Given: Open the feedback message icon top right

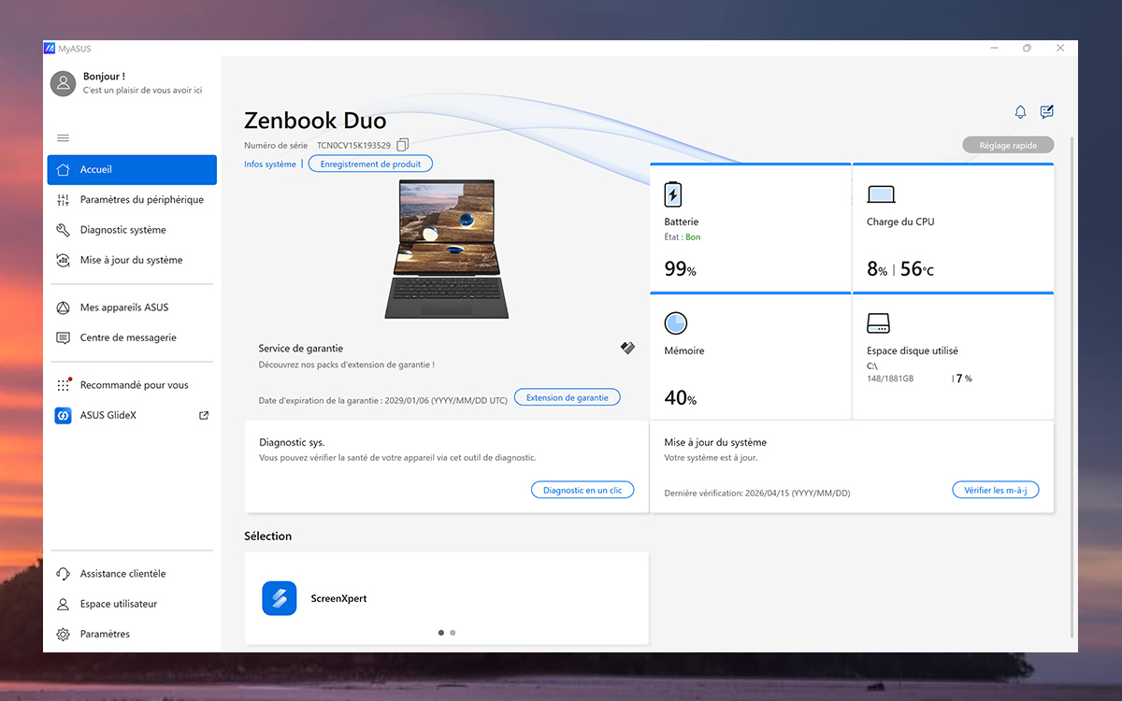Looking at the screenshot, I should click(x=1046, y=112).
